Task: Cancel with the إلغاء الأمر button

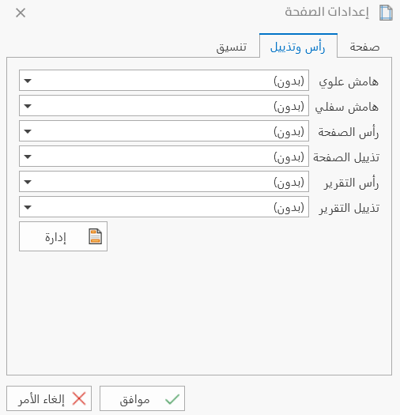Action: tap(49, 398)
